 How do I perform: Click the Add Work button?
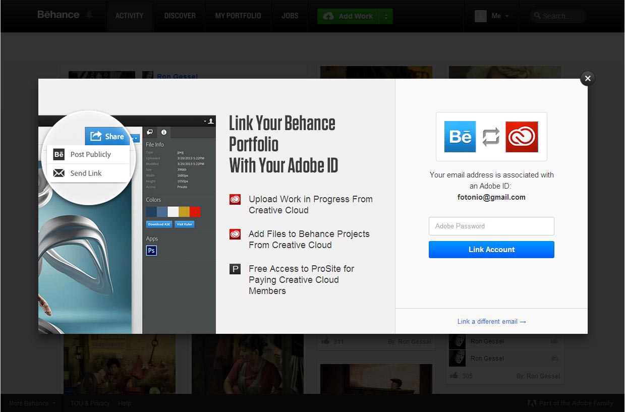(x=349, y=16)
